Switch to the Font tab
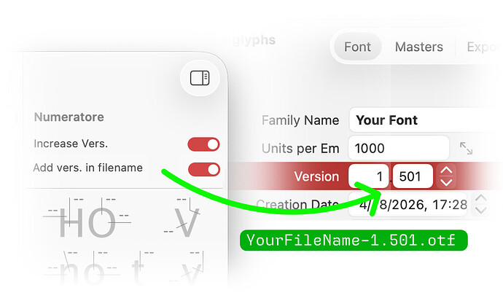The width and height of the screenshot is (503, 301). click(357, 47)
